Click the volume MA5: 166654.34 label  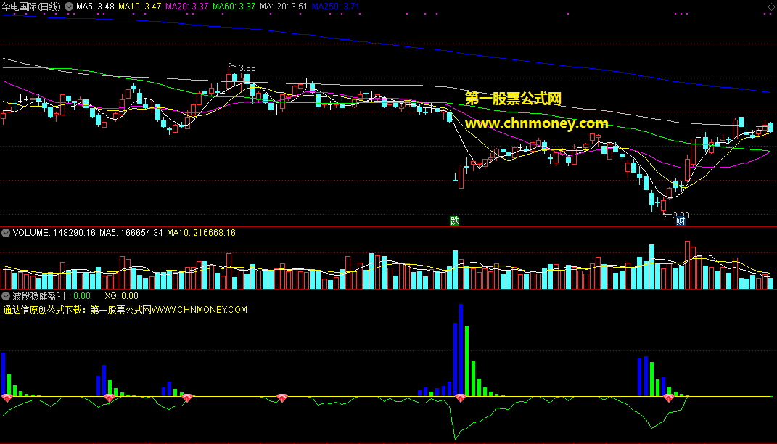point(131,233)
